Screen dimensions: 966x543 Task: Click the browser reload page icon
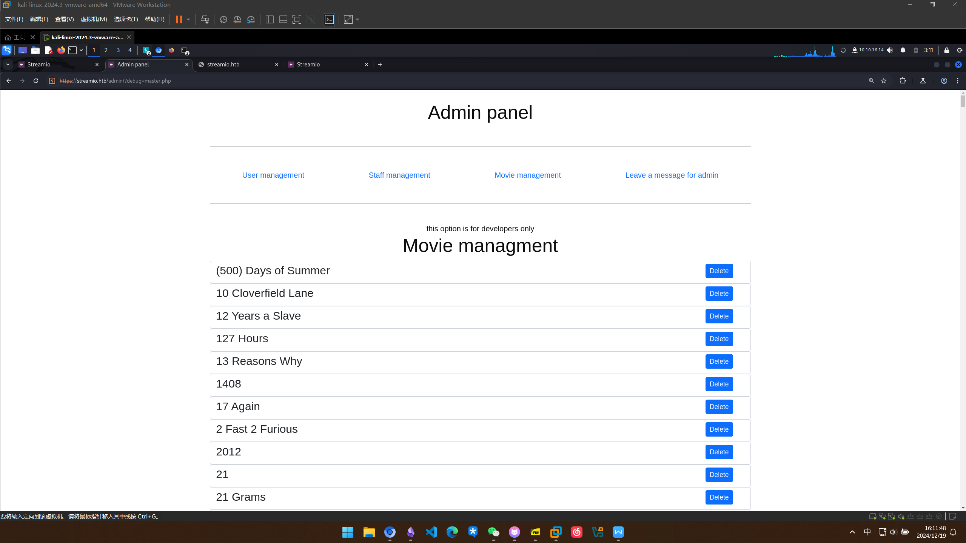[36, 81]
